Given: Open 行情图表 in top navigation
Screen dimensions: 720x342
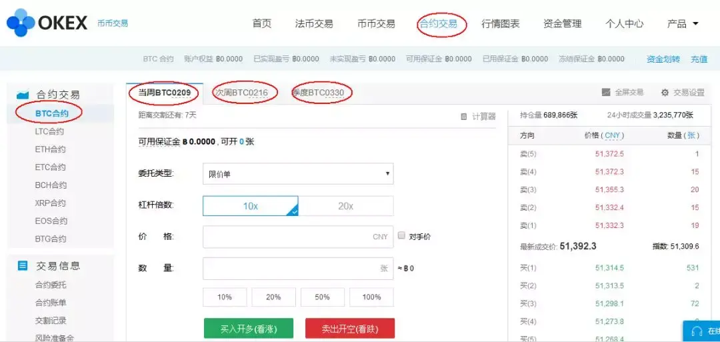Looking at the screenshot, I should point(501,23).
